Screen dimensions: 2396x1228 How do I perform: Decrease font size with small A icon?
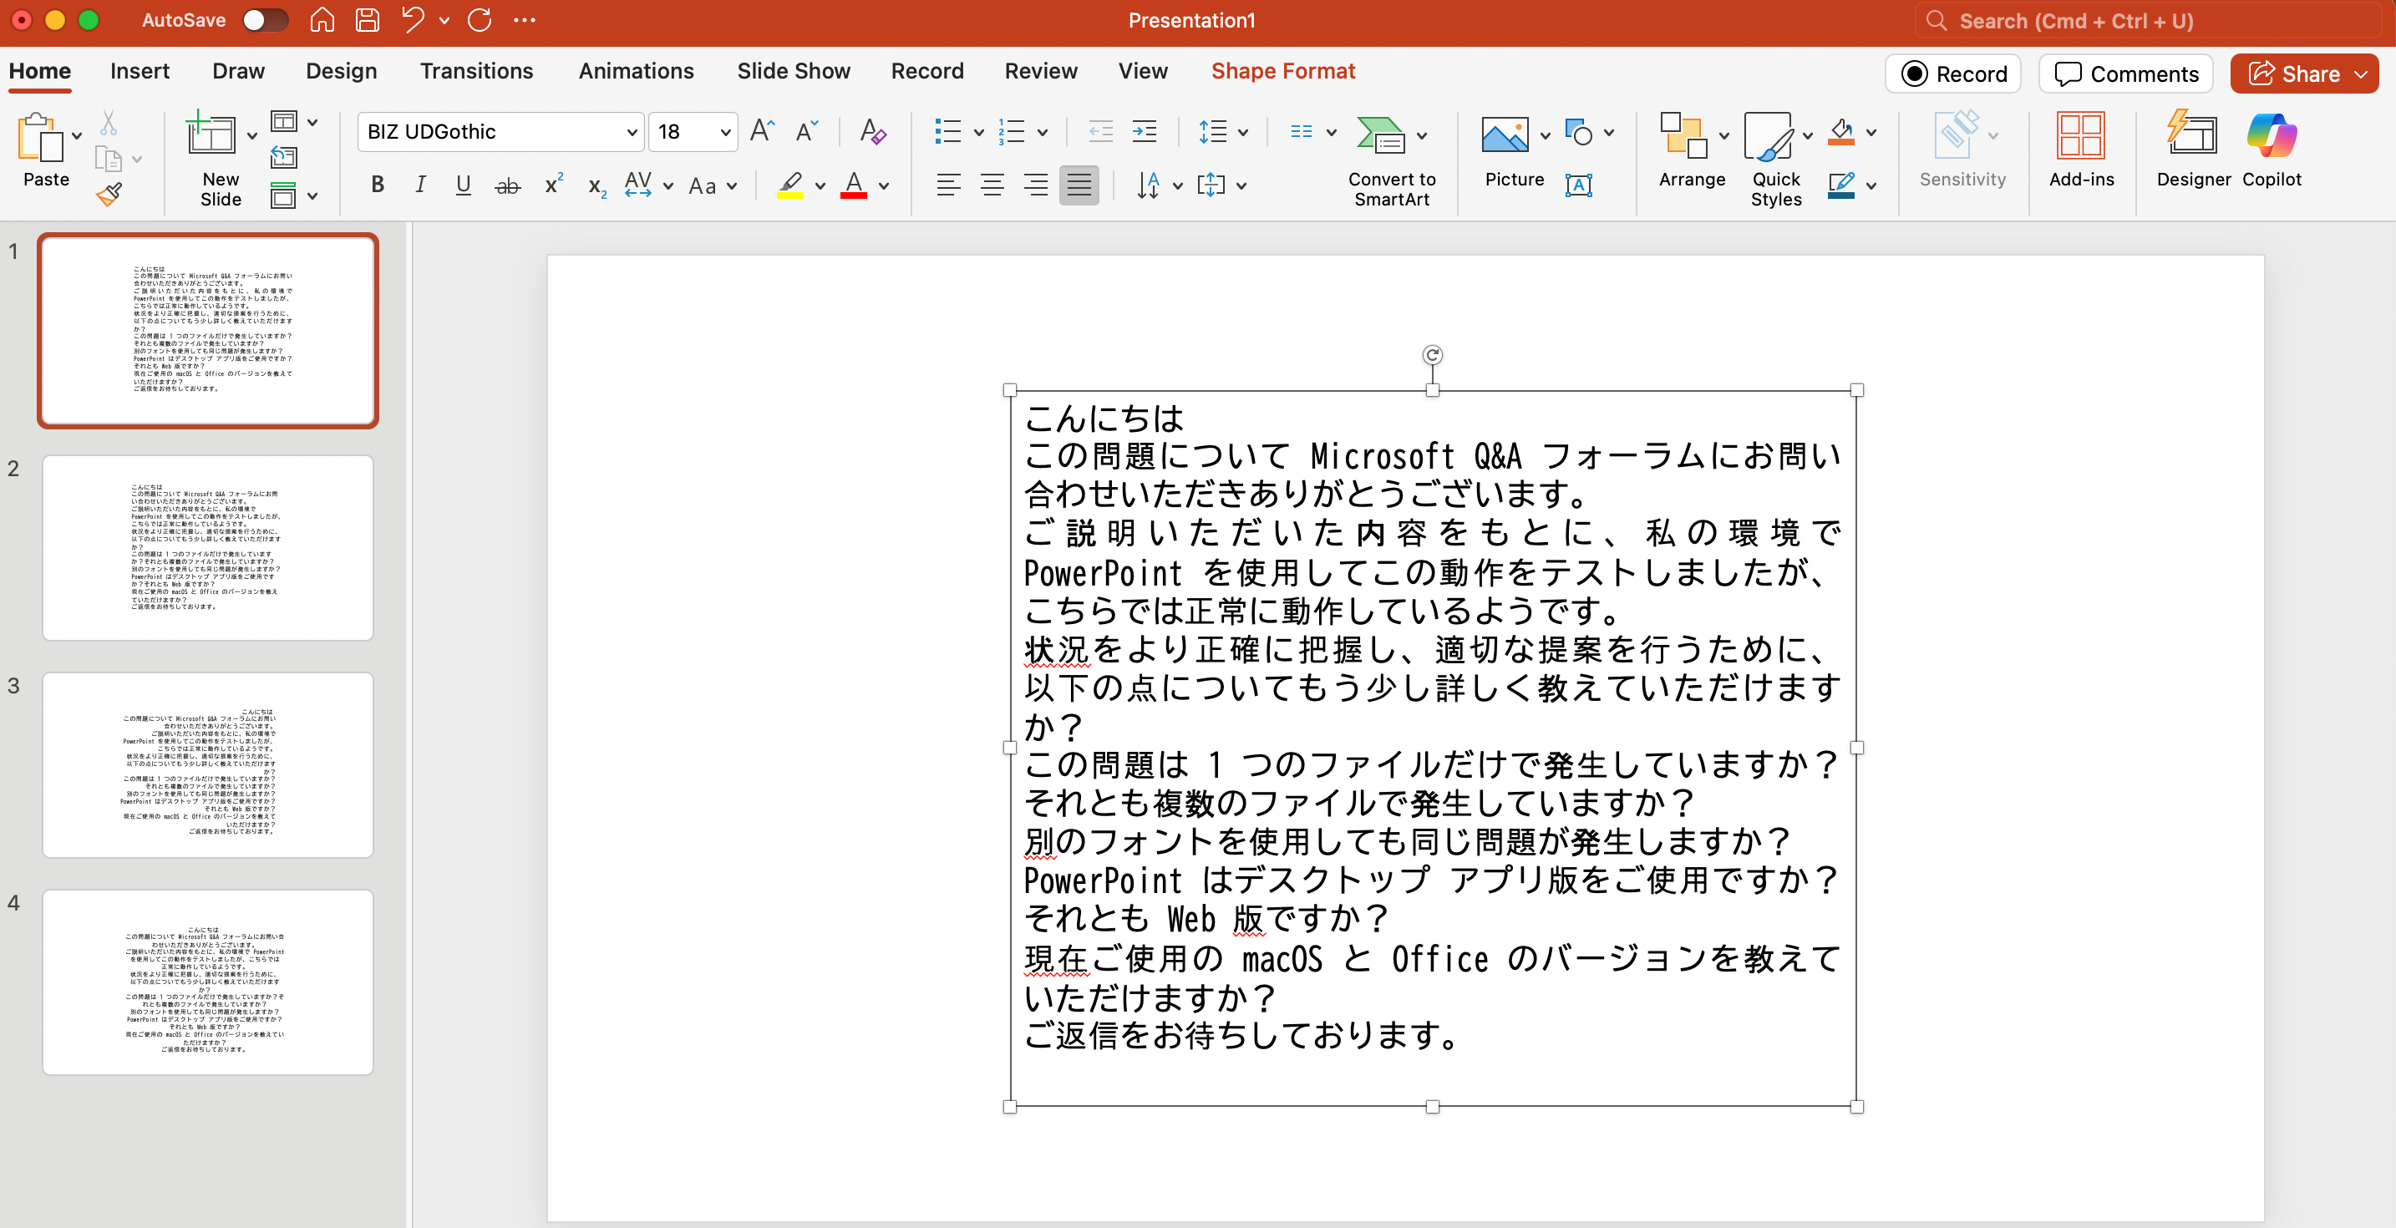coord(806,131)
